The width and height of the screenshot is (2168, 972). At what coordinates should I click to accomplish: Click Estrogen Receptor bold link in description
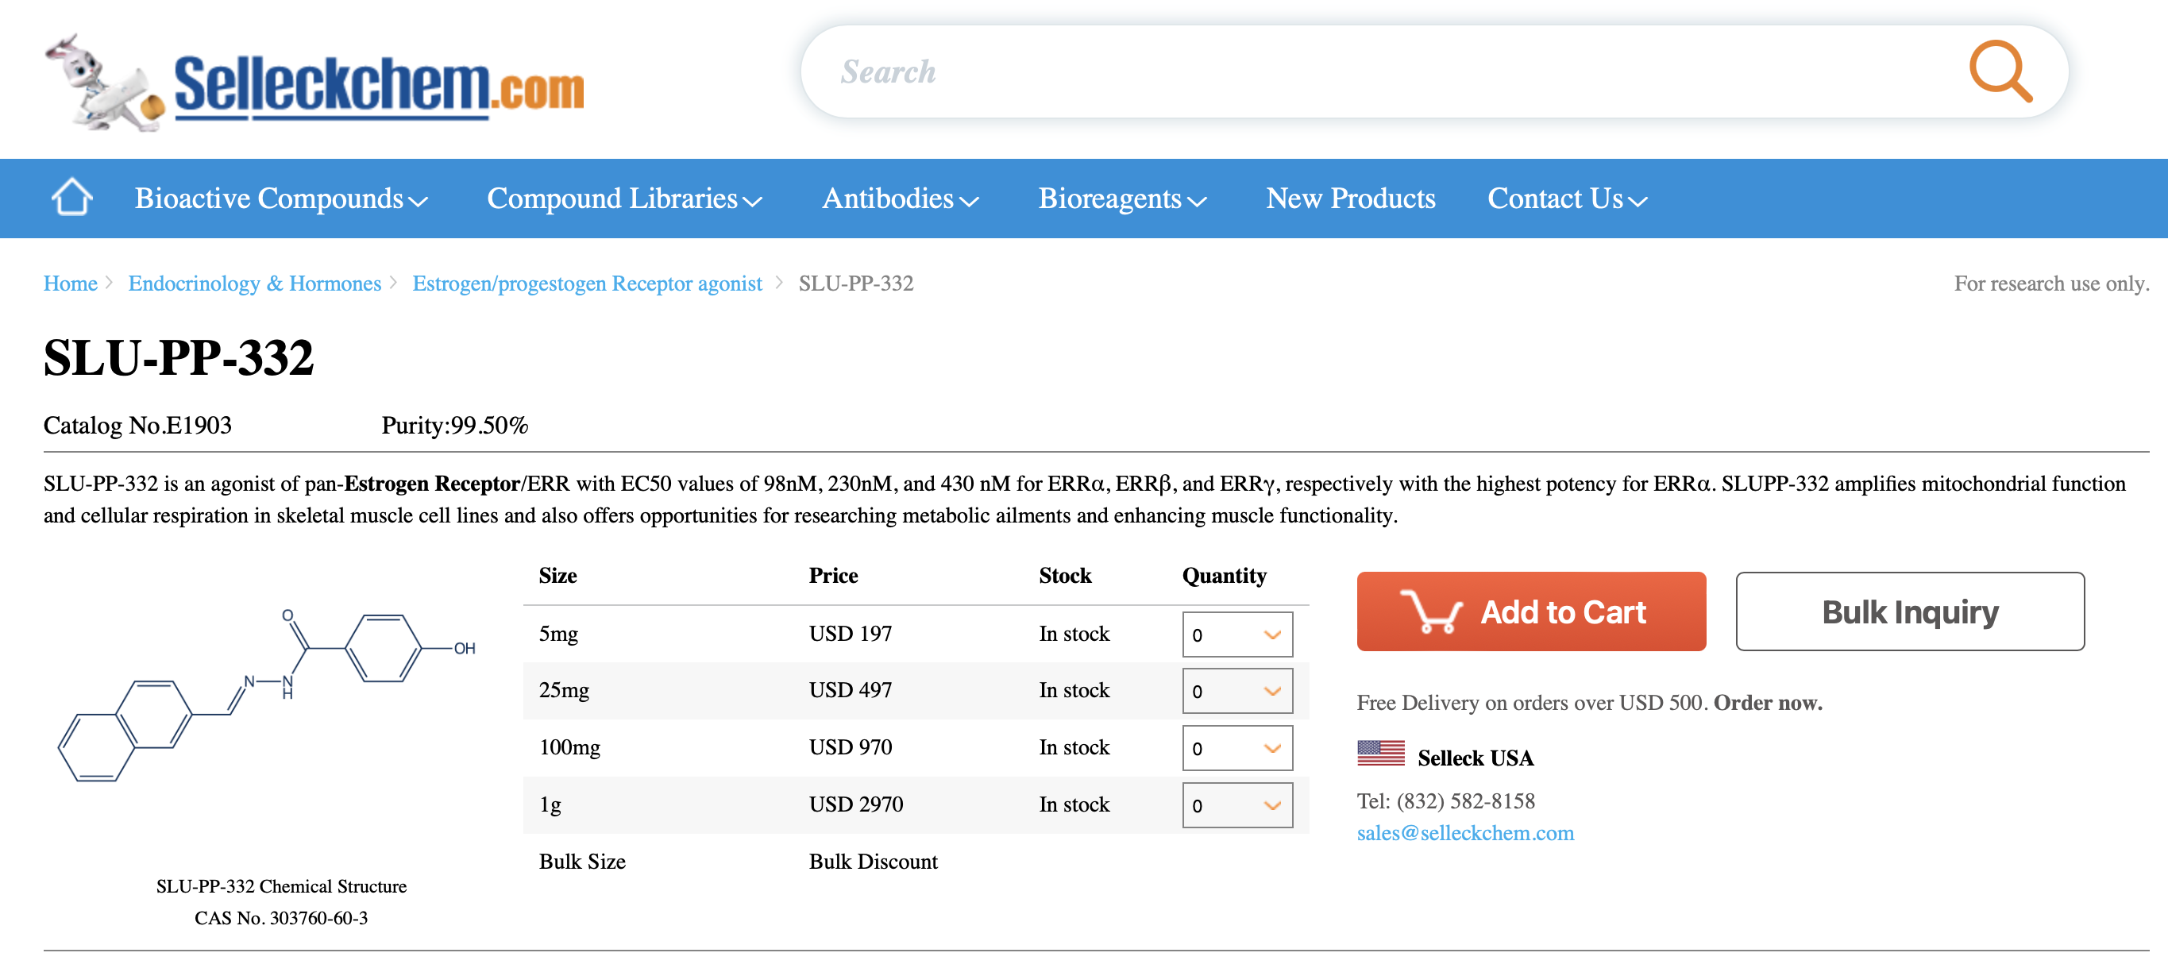coord(432,483)
